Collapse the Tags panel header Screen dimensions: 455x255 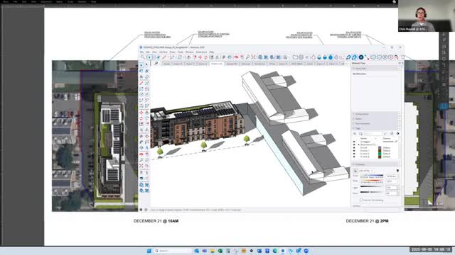click(376, 128)
